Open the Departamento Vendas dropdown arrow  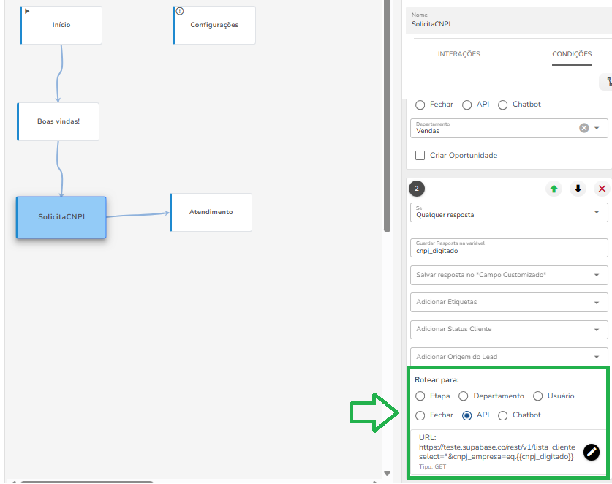pos(597,128)
